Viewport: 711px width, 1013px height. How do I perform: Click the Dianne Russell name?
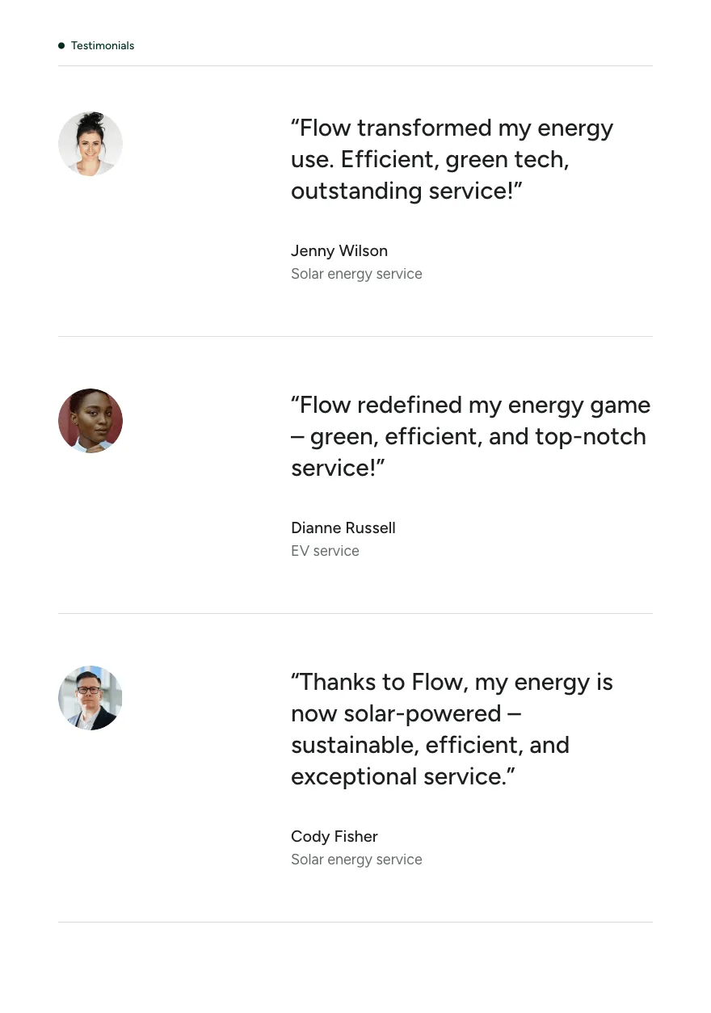(x=343, y=528)
